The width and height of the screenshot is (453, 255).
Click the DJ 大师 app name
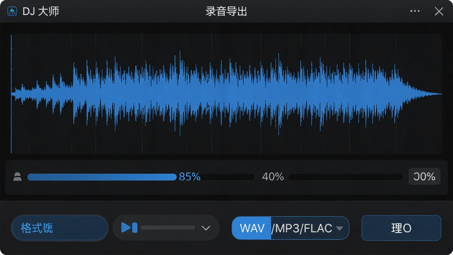point(41,11)
